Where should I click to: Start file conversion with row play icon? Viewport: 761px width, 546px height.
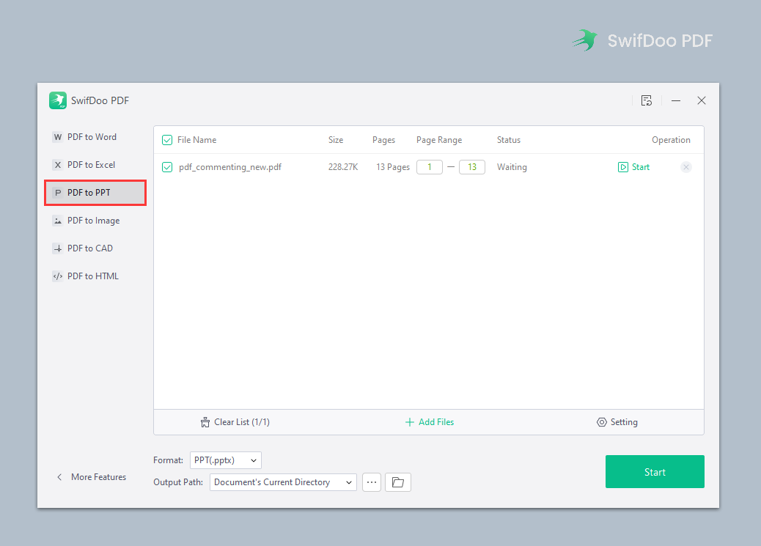click(623, 167)
